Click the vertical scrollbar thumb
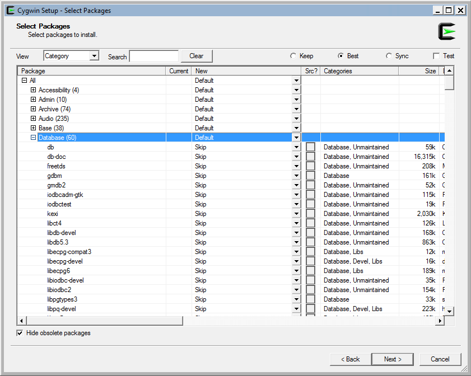Viewport: 471px width, 376px height. tap(449, 82)
